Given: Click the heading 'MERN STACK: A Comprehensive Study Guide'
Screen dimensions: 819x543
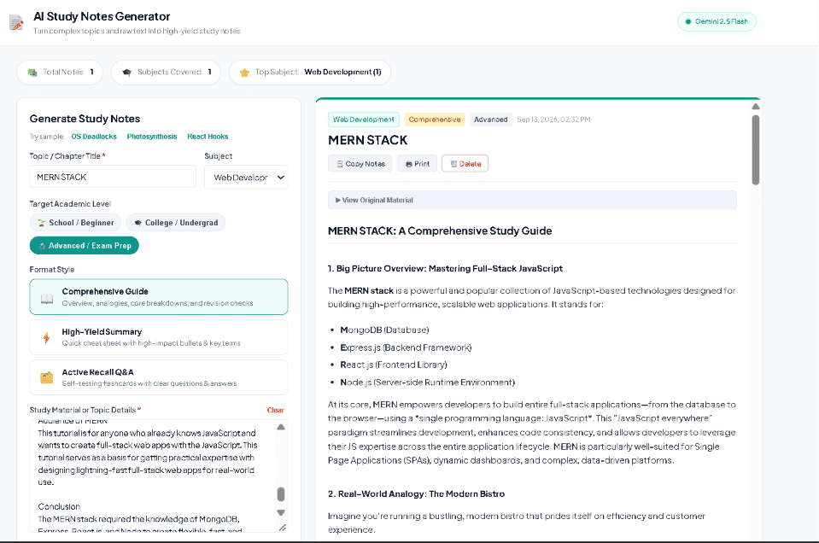Looking at the screenshot, I should click(x=440, y=231).
